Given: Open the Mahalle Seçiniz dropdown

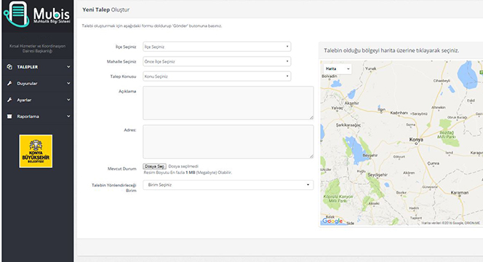Looking at the screenshot, I should click(217, 61).
